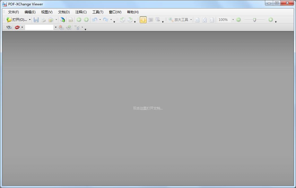Click the actual size 1:1 page icon
Screen dimensions: 296x188
197,20
